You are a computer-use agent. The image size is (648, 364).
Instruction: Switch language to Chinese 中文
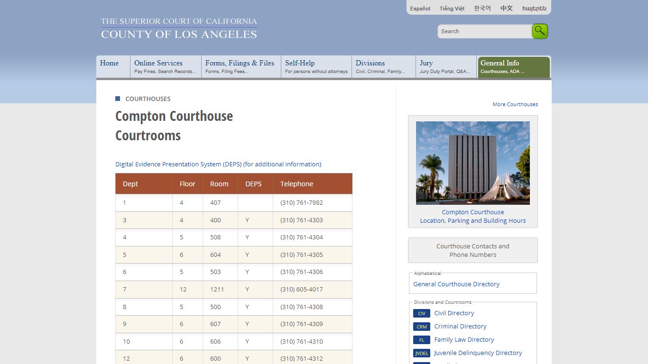point(507,9)
